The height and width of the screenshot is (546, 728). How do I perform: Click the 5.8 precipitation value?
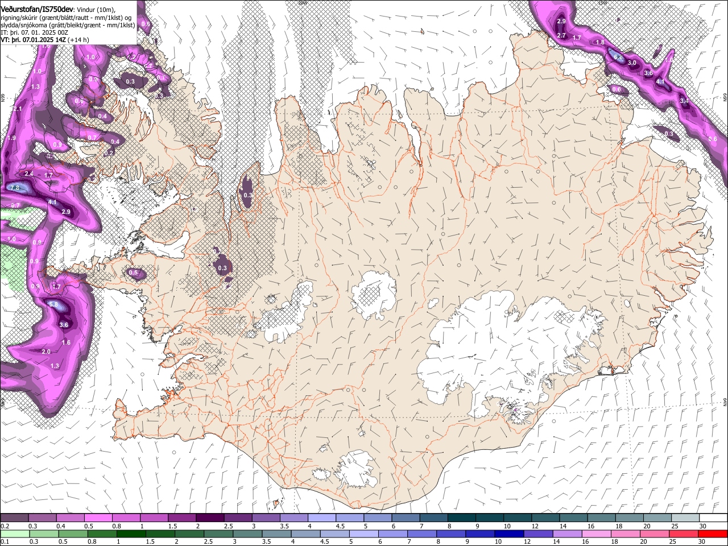click(53, 305)
